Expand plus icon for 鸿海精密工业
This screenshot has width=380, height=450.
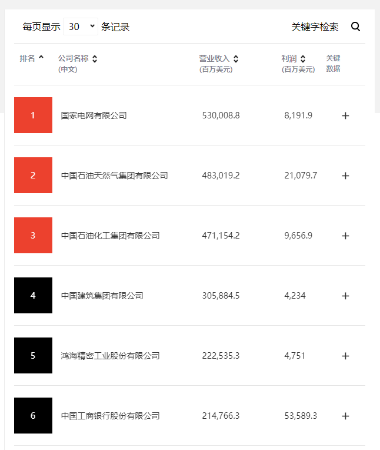coord(345,356)
